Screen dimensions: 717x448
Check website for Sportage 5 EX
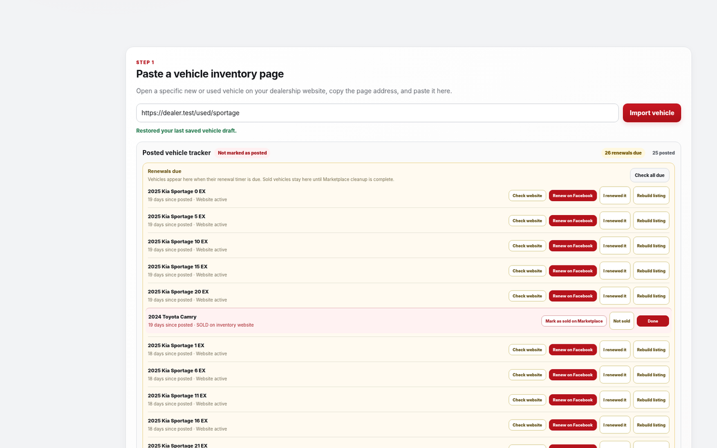click(527, 221)
